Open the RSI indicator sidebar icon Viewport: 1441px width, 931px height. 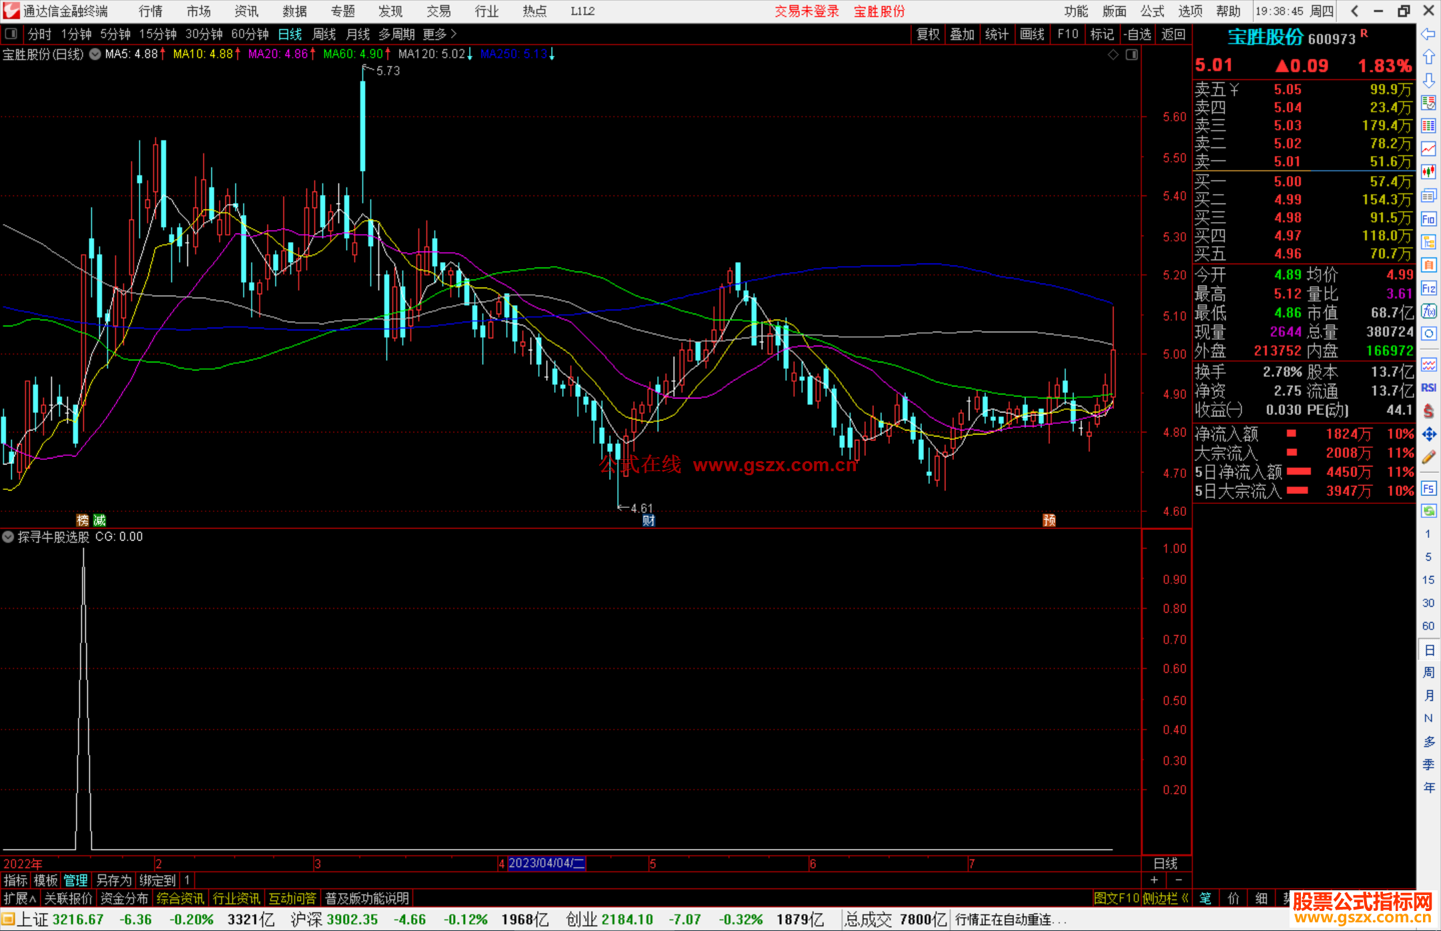[x=1428, y=388]
